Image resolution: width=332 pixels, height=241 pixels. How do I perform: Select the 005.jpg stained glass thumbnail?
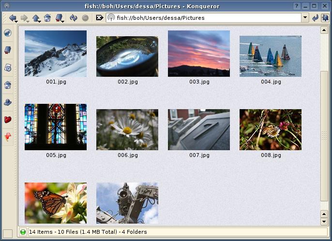pyautogui.click(x=55, y=127)
